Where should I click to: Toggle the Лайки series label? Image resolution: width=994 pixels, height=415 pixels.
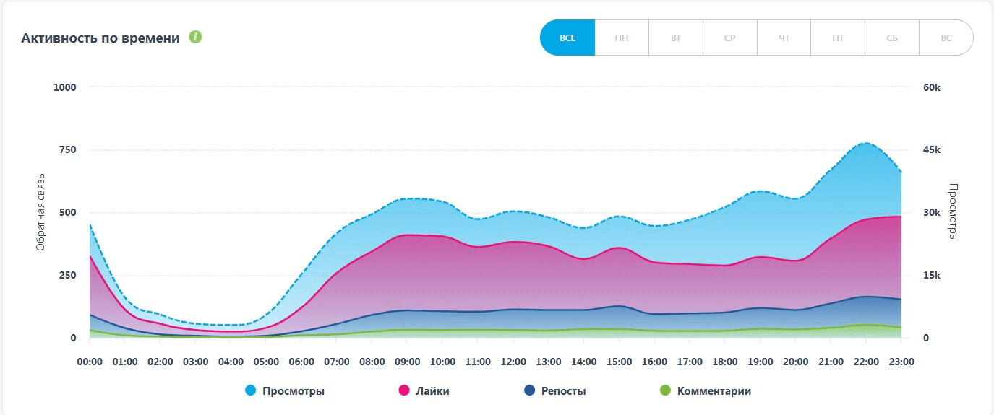[x=433, y=391]
